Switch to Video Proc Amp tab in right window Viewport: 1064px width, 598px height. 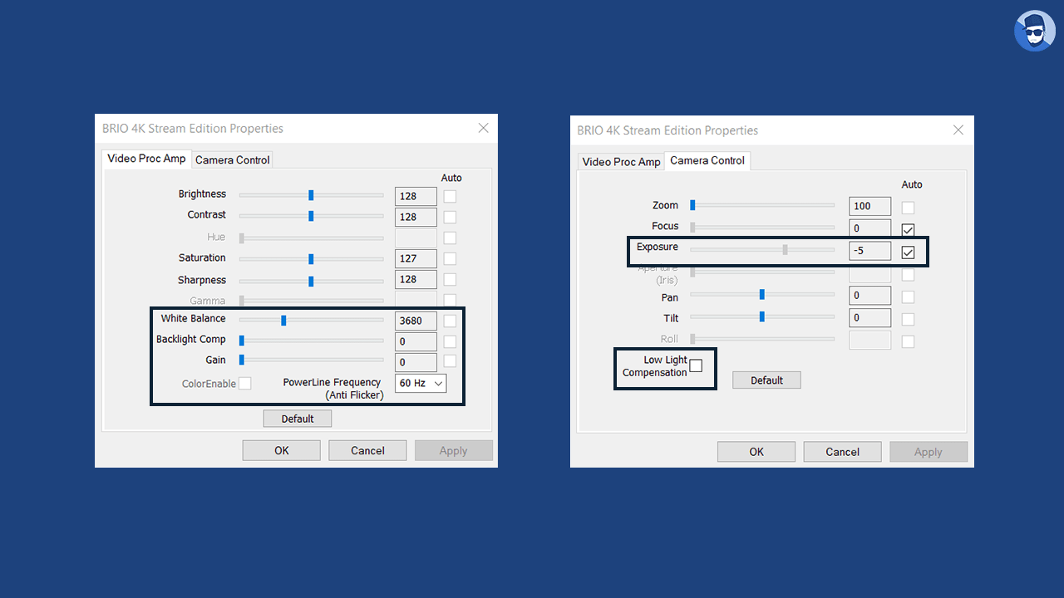click(621, 162)
